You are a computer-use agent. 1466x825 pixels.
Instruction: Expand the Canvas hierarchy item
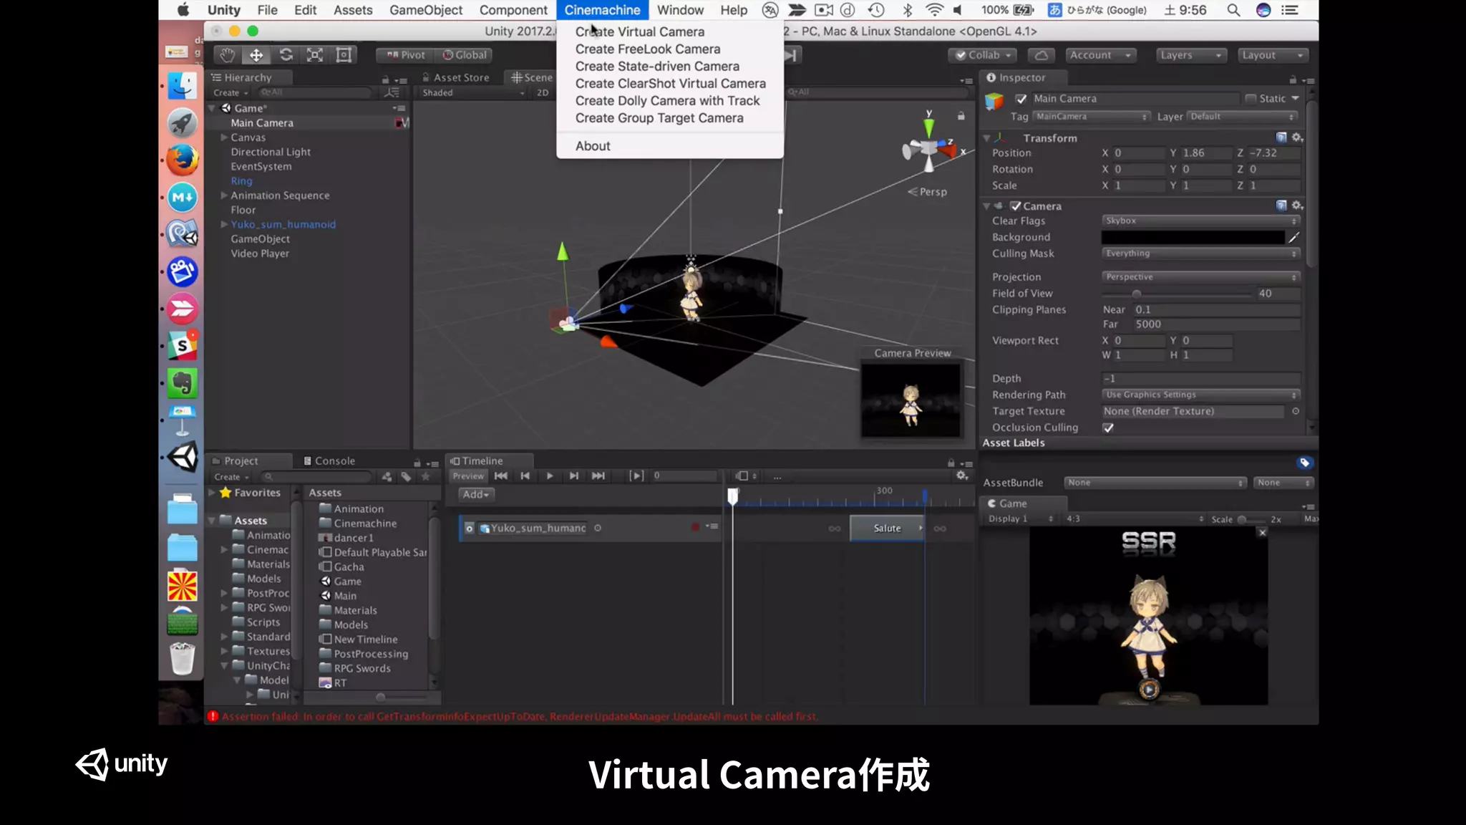[x=224, y=137]
